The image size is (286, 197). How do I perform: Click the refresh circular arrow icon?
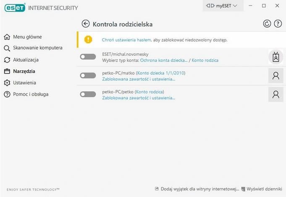267,24
